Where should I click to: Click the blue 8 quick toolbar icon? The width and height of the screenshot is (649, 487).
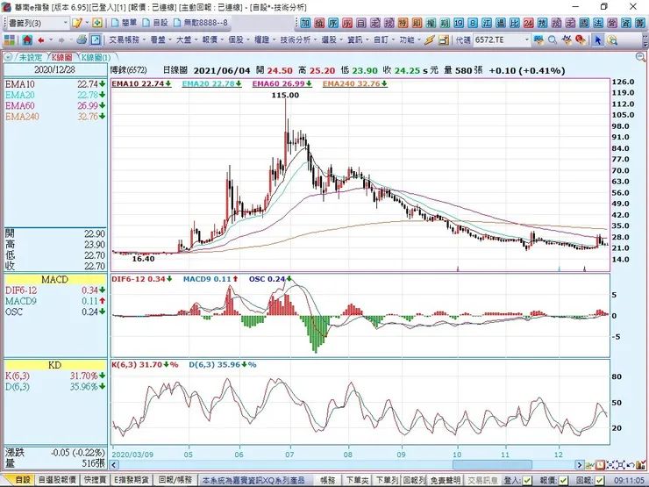click(x=472, y=23)
